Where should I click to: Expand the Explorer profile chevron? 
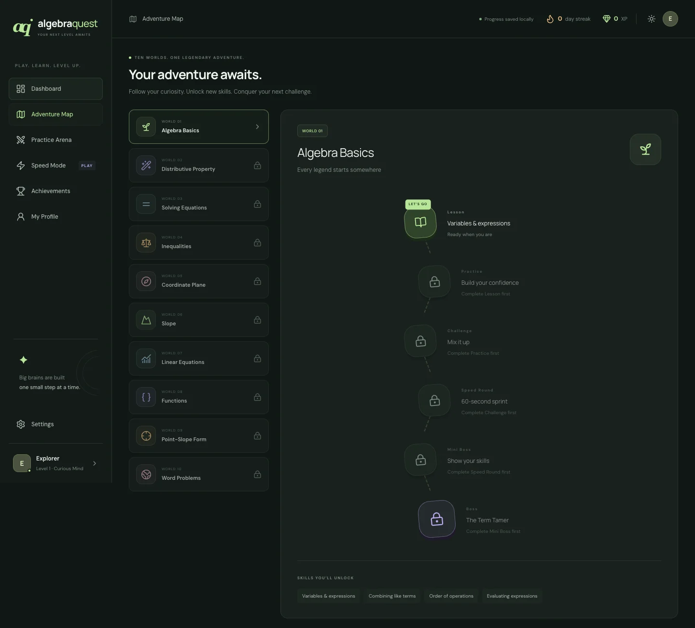95,463
